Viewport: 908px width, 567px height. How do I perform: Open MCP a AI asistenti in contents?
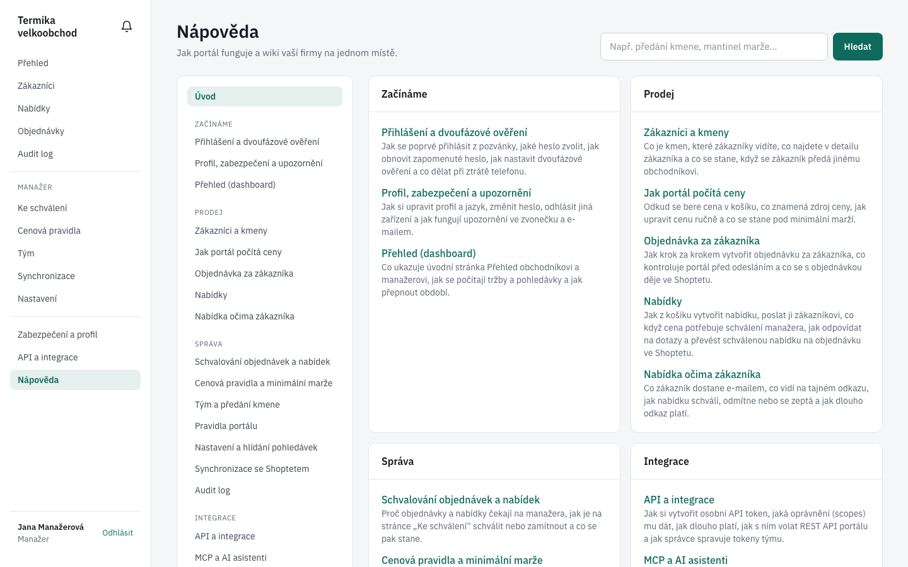coord(265,558)
